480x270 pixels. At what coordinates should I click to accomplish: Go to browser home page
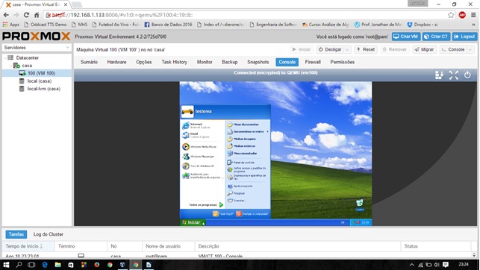[37, 15]
